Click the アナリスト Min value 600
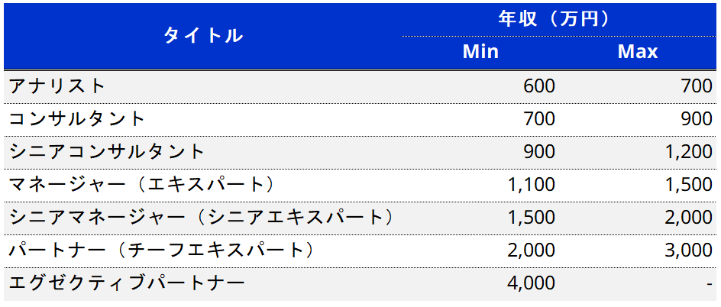 point(539,86)
